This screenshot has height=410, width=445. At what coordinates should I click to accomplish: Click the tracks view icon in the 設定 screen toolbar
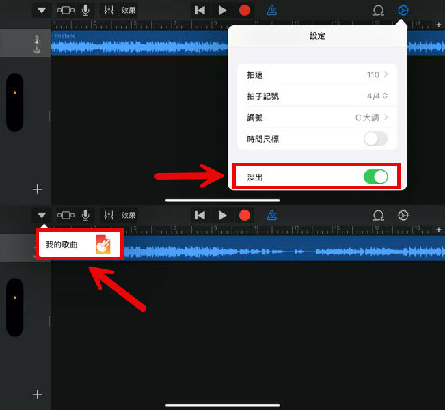pyautogui.click(x=66, y=10)
